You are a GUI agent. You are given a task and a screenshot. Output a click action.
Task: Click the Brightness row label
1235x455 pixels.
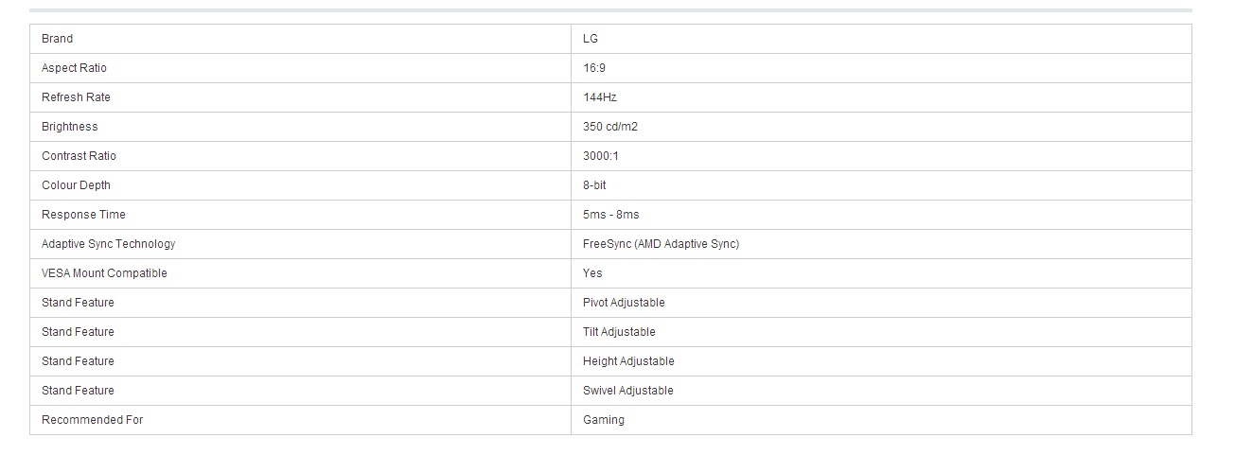tap(69, 127)
